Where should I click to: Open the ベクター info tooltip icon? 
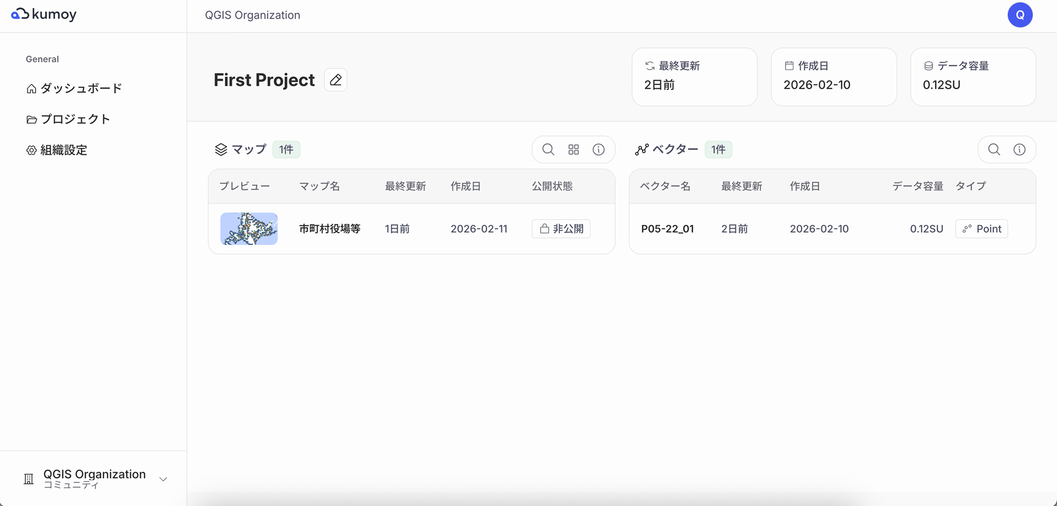1020,149
